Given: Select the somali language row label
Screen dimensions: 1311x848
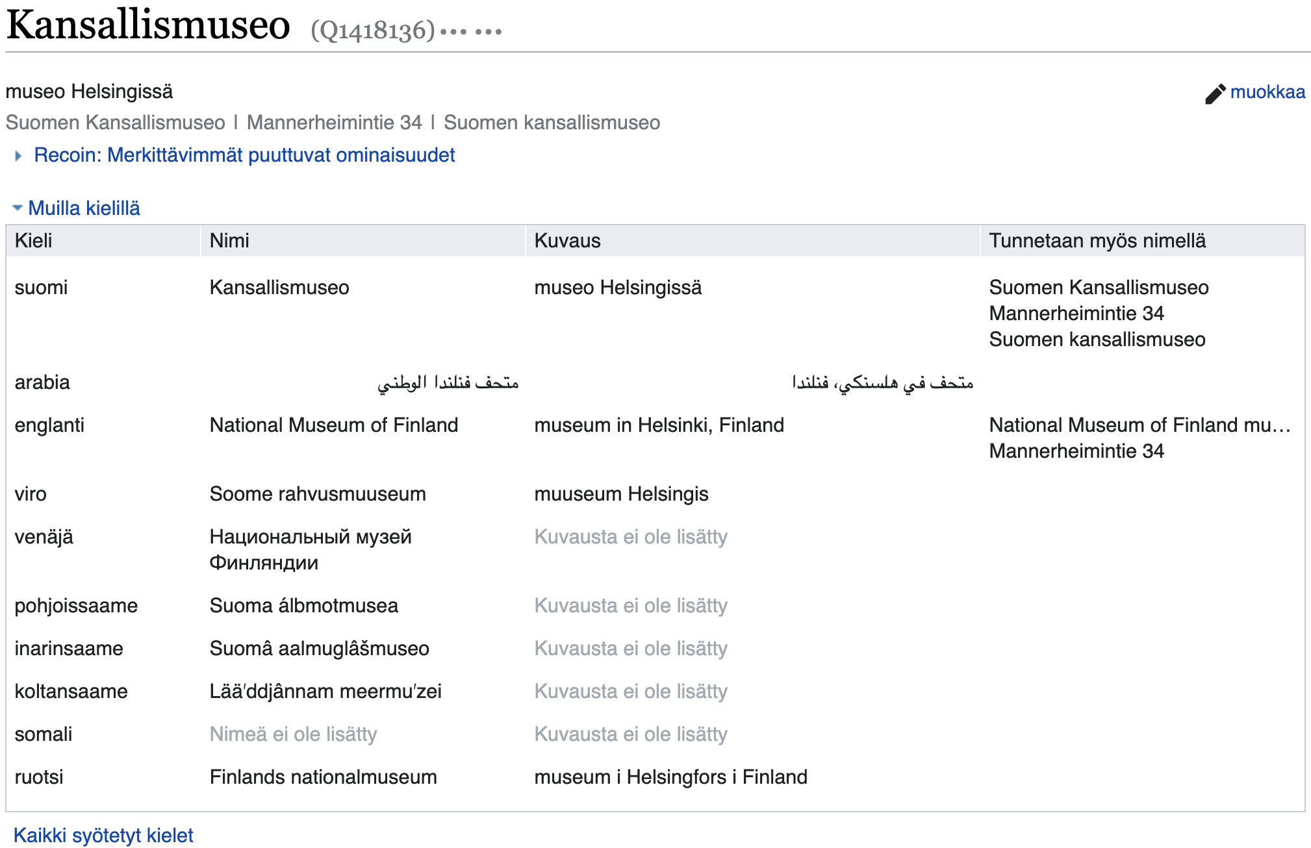Looking at the screenshot, I should pyautogui.click(x=44, y=734).
